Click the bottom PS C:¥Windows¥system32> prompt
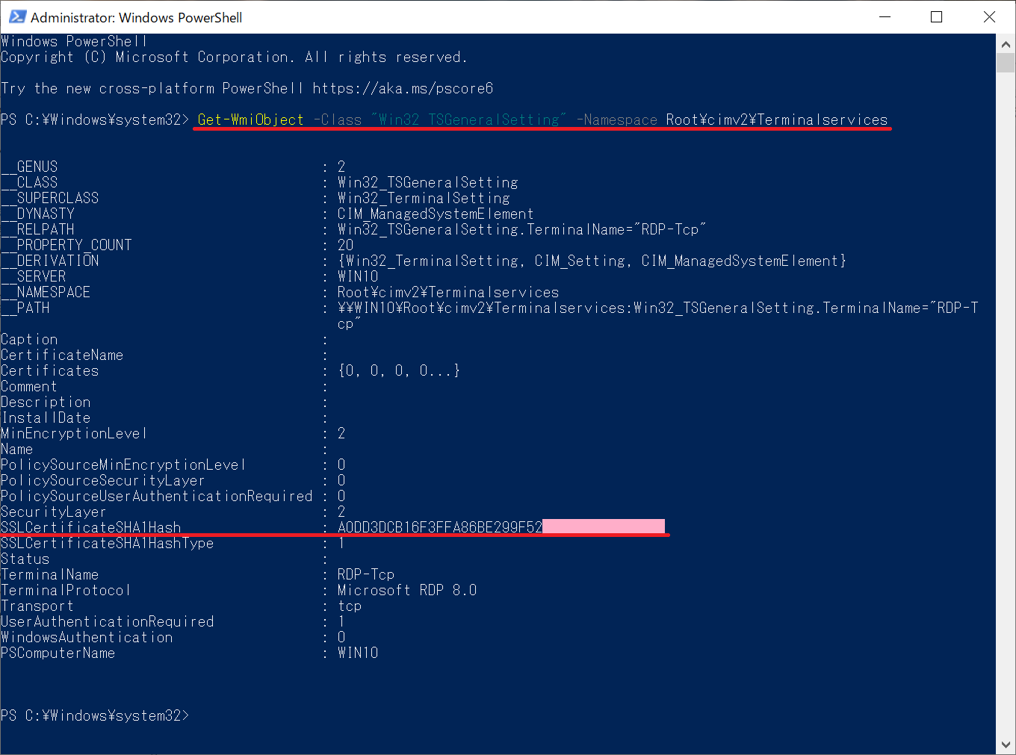Image resolution: width=1016 pixels, height=755 pixels. tap(95, 715)
